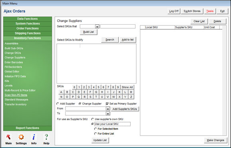Click the vertical scrollbar of supplier list

(x=224, y=81)
